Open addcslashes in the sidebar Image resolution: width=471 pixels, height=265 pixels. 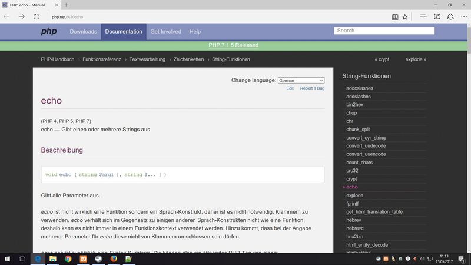coord(360,88)
